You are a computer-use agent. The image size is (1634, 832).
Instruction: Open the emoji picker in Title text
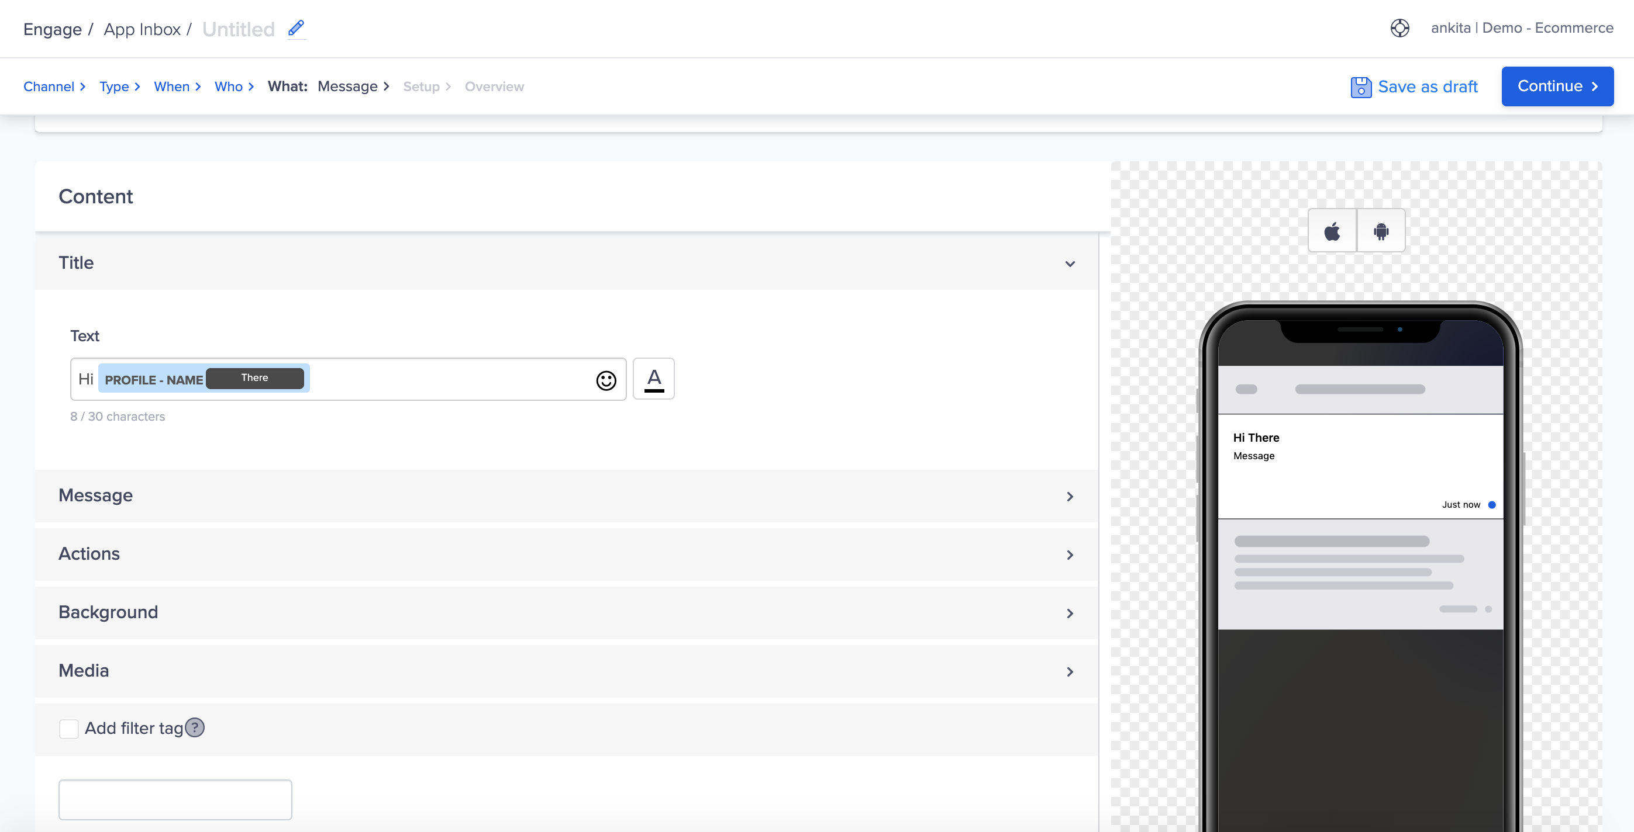[606, 380]
